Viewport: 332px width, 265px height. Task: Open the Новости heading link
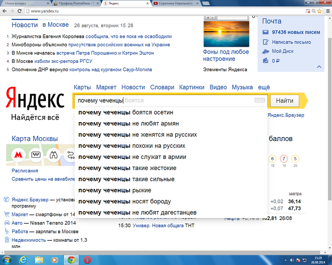(x=25, y=25)
